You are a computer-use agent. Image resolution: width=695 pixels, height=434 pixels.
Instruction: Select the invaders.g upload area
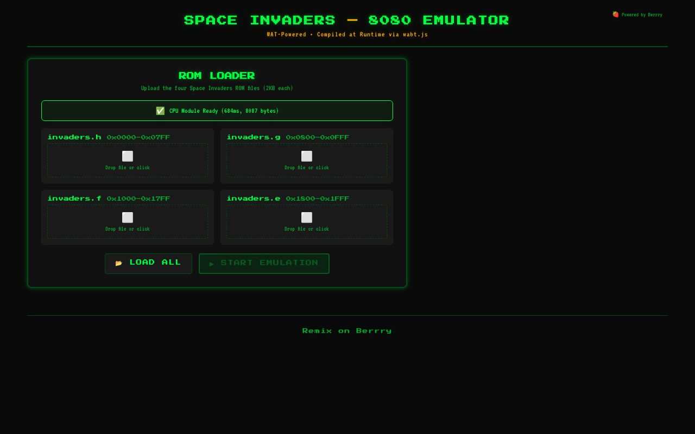coord(307,161)
